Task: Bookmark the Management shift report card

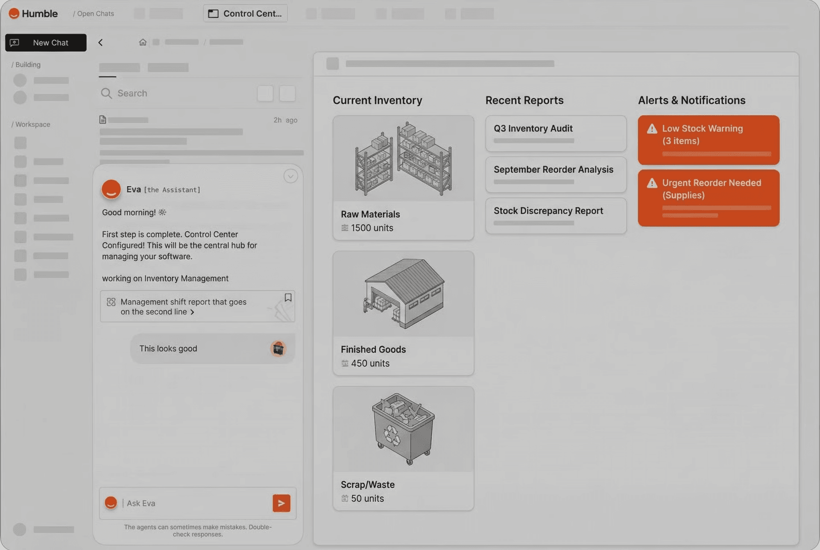Action: pos(288,298)
